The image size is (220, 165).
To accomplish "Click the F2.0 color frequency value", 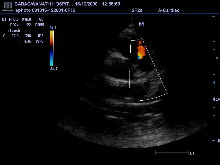I will (x=15, y=36).
